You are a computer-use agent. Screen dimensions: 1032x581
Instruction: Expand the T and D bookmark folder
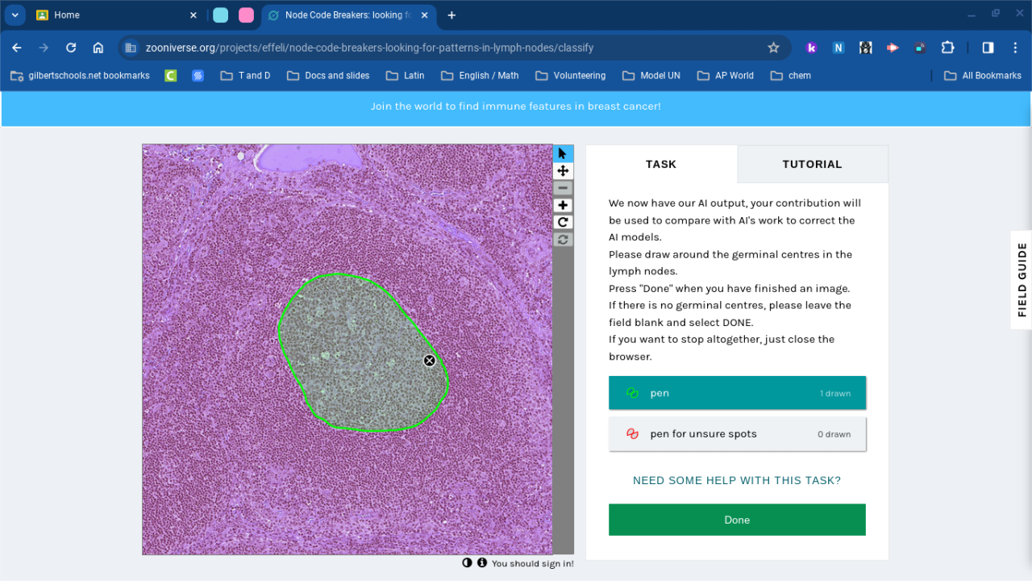[245, 76]
